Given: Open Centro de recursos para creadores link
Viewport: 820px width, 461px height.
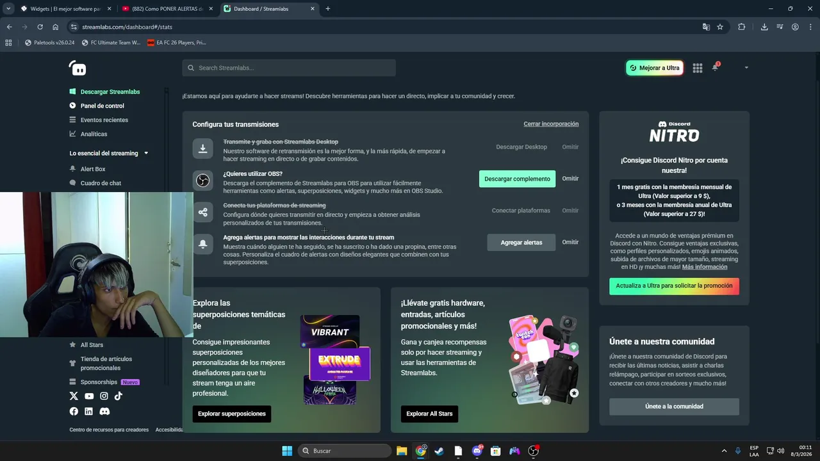Looking at the screenshot, I should pyautogui.click(x=109, y=430).
